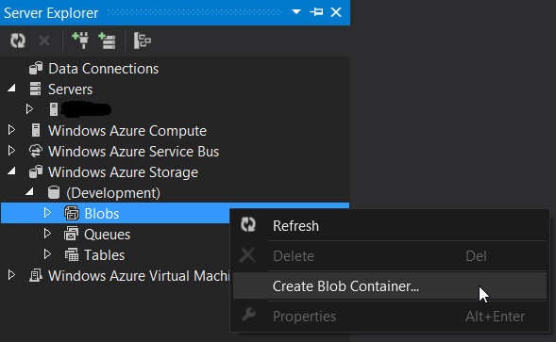Select Windows Azure Storage

(123, 172)
